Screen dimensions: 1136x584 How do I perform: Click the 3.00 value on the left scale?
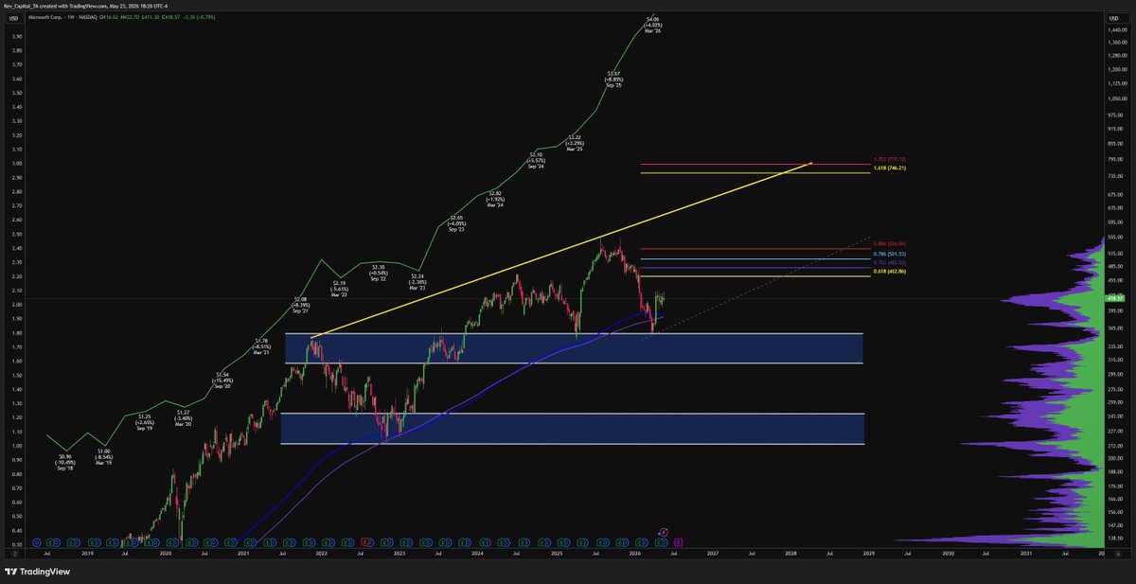15,163
